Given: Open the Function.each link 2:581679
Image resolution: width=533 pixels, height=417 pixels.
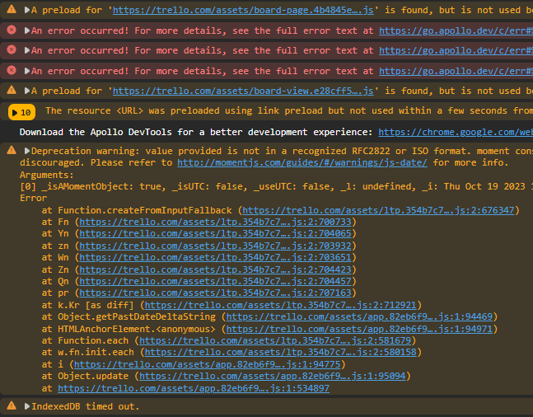Looking at the screenshot, I should pyautogui.click(x=275, y=340).
